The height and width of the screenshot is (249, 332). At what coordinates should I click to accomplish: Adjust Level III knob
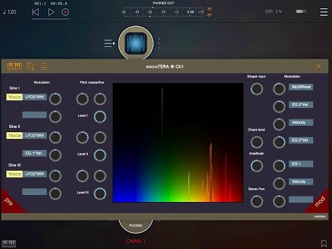coord(100,194)
